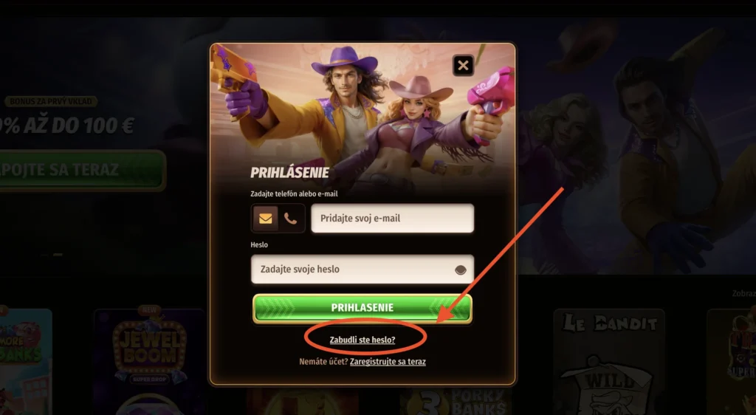Open the Zaregistrujte sa teraz link

click(388, 362)
